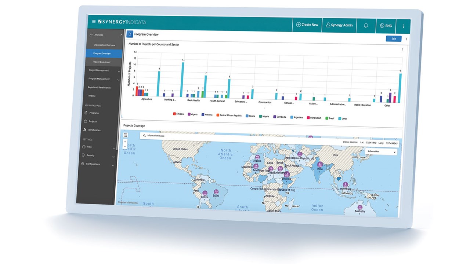Click the Create New button
Viewport: 470px width, 264px height.
pos(307,25)
